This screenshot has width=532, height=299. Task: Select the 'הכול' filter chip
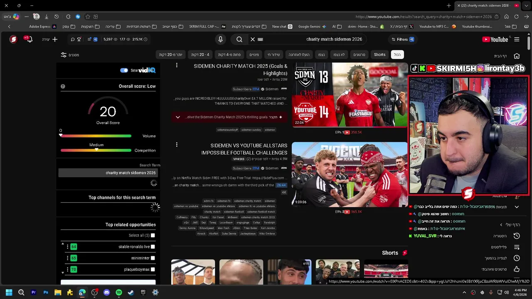pyautogui.click(x=397, y=55)
